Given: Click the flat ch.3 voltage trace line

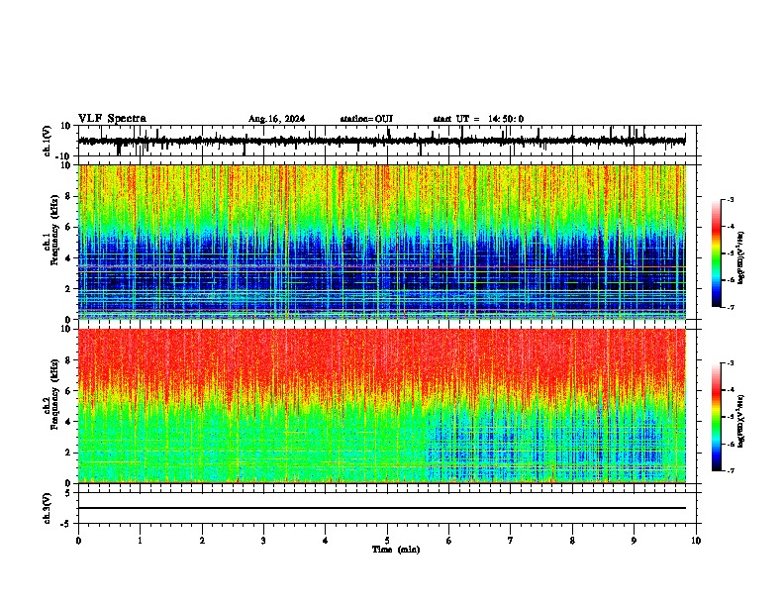Looking at the screenshot, I should [382, 508].
